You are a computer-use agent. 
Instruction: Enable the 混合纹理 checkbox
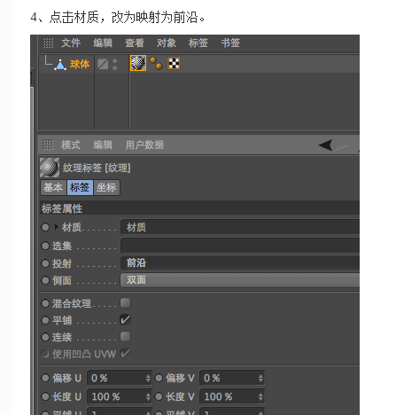click(x=125, y=303)
